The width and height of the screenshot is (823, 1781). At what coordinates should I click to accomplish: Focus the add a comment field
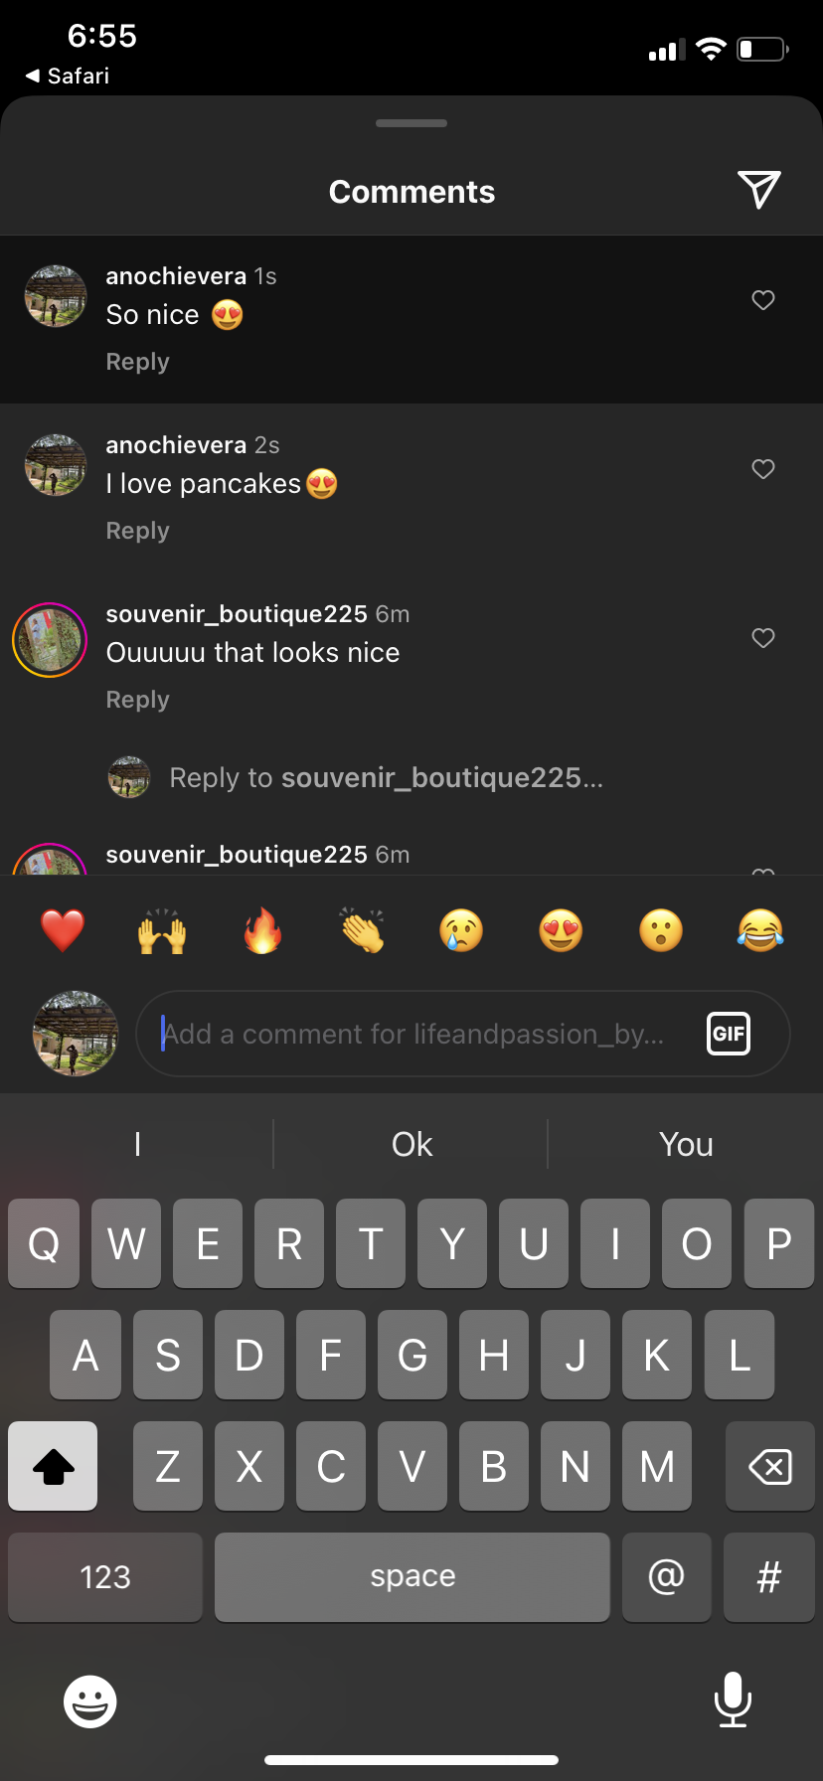click(x=417, y=1034)
